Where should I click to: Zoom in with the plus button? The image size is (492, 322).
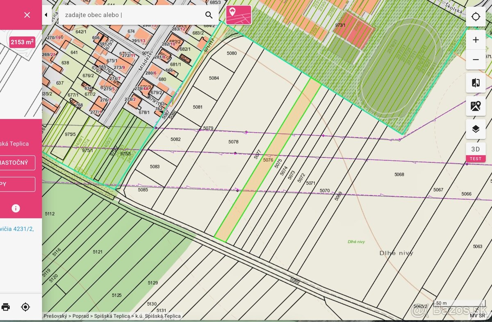[x=476, y=40]
